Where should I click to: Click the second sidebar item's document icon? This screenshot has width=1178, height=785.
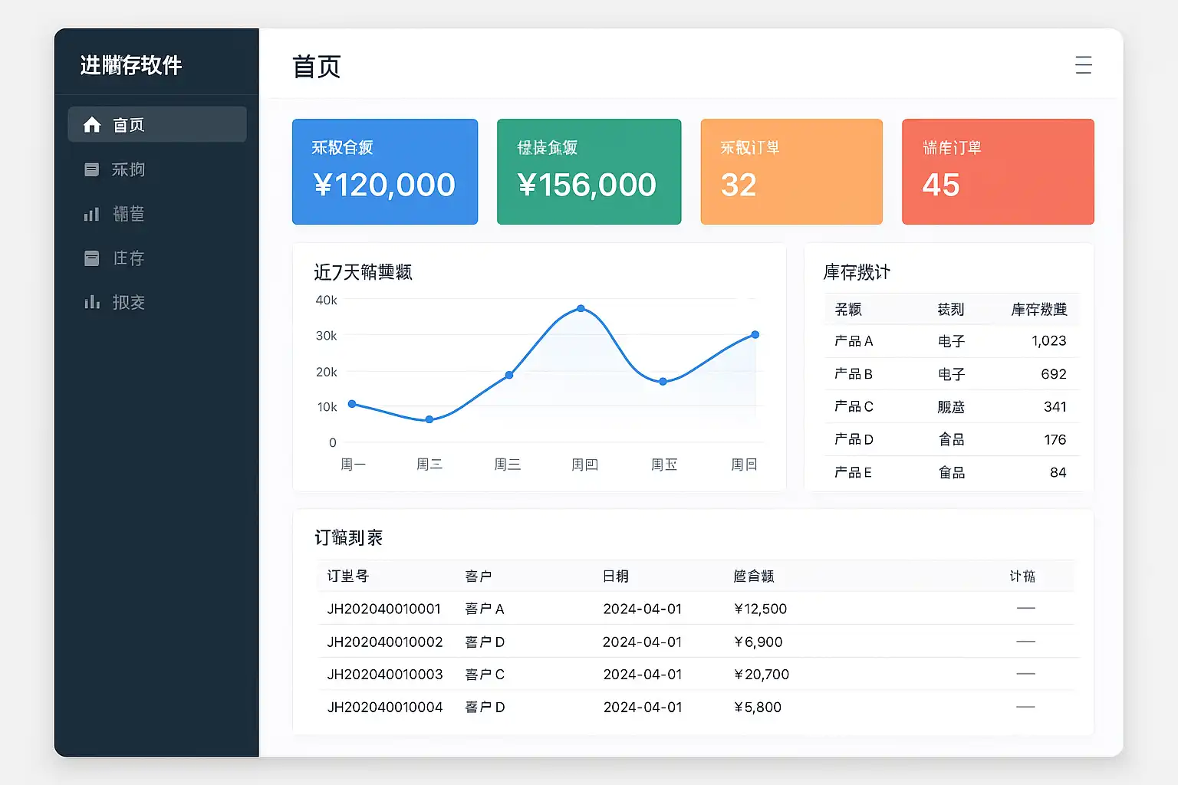coord(91,169)
